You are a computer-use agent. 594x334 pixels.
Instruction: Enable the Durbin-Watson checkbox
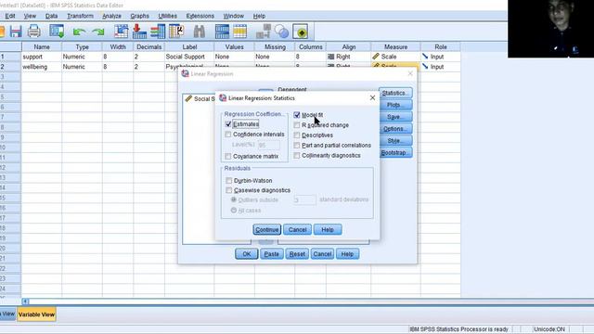pyautogui.click(x=229, y=181)
